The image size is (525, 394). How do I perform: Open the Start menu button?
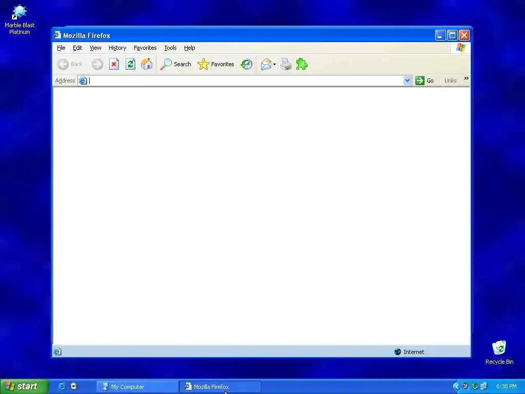point(25,386)
